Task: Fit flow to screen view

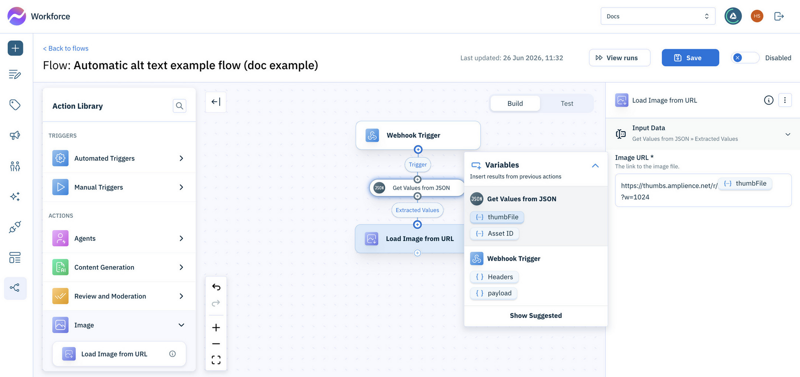Action: (216, 360)
